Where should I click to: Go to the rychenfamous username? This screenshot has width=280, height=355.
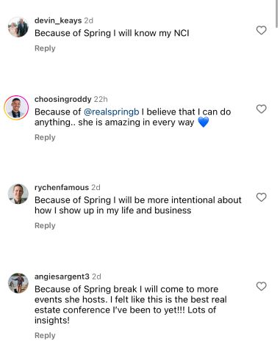point(62,188)
